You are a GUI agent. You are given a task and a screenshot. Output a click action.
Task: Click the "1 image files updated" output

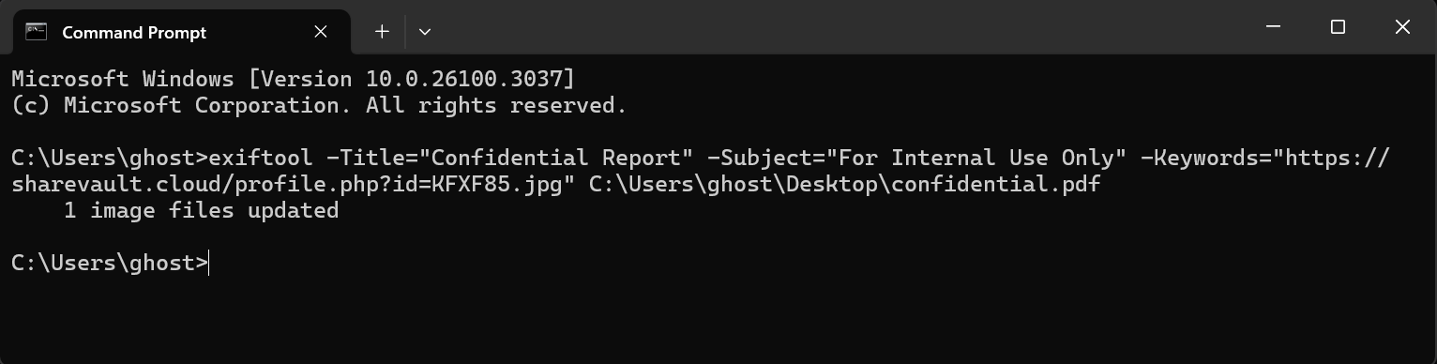click(x=201, y=211)
